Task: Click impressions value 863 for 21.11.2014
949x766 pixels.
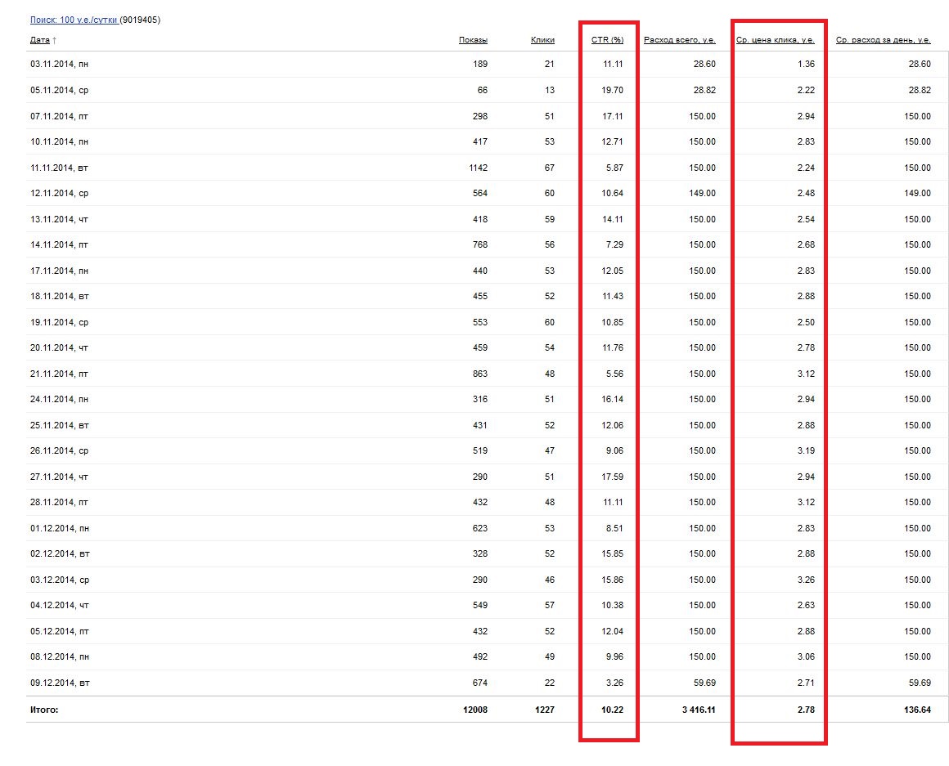Action: [480, 374]
